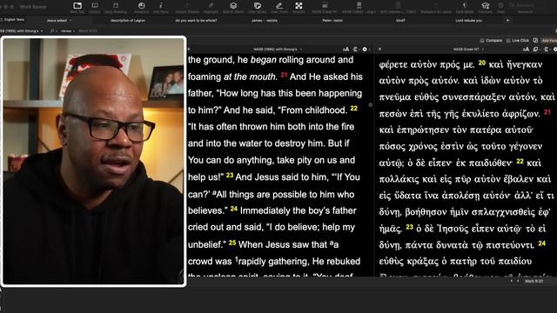Click the User Tools pencil icon
557x313 pixels.
click(279, 7)
